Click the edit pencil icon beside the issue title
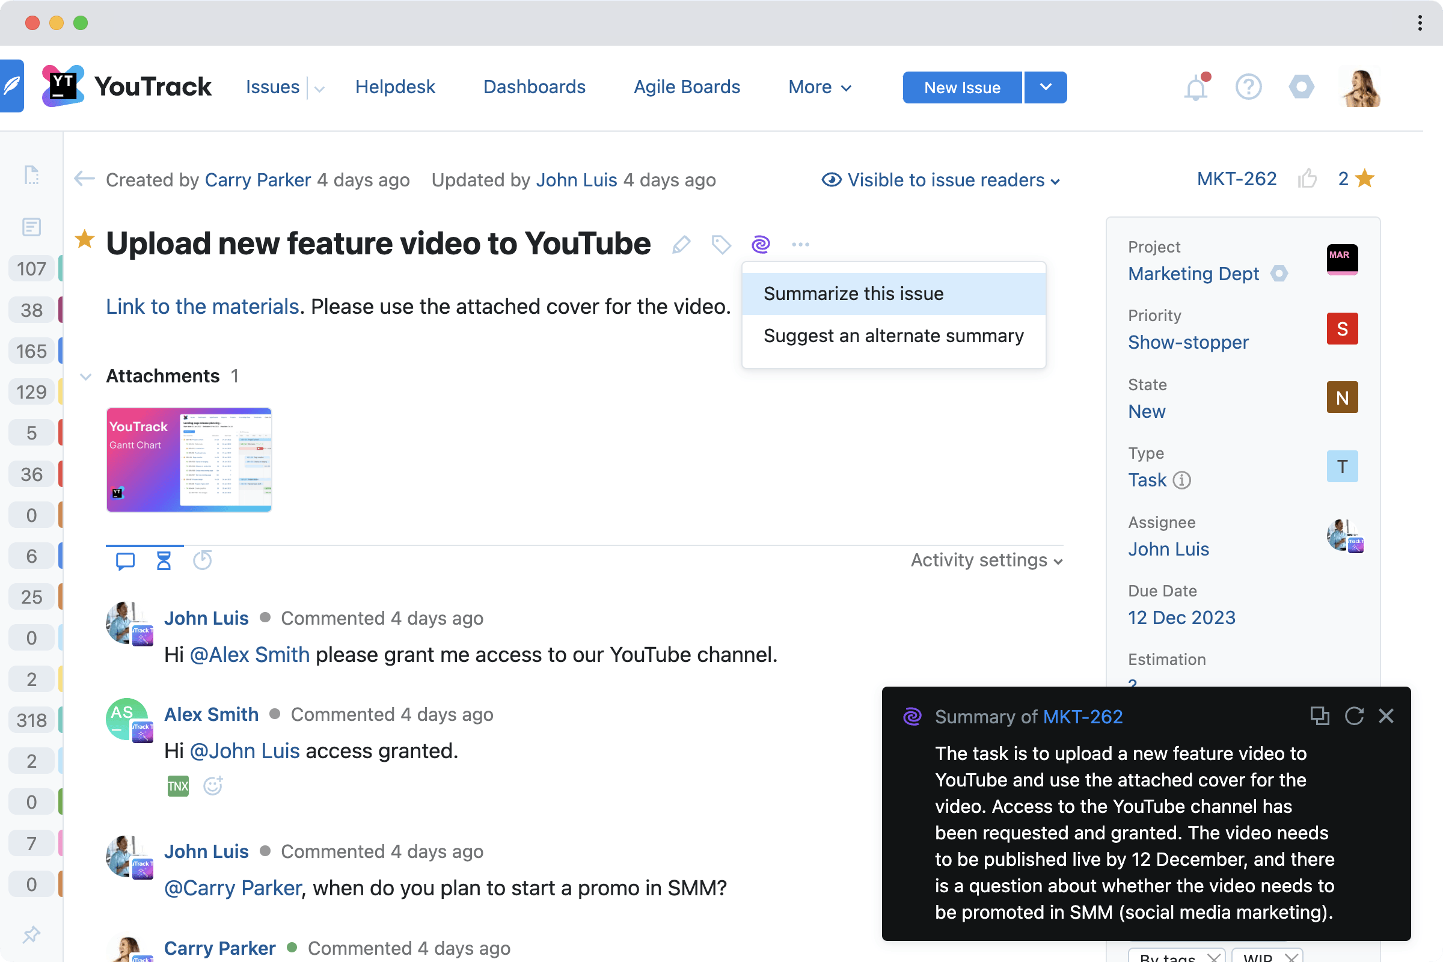The height and width of the screenshot is (962, 1443). point(681,244)
